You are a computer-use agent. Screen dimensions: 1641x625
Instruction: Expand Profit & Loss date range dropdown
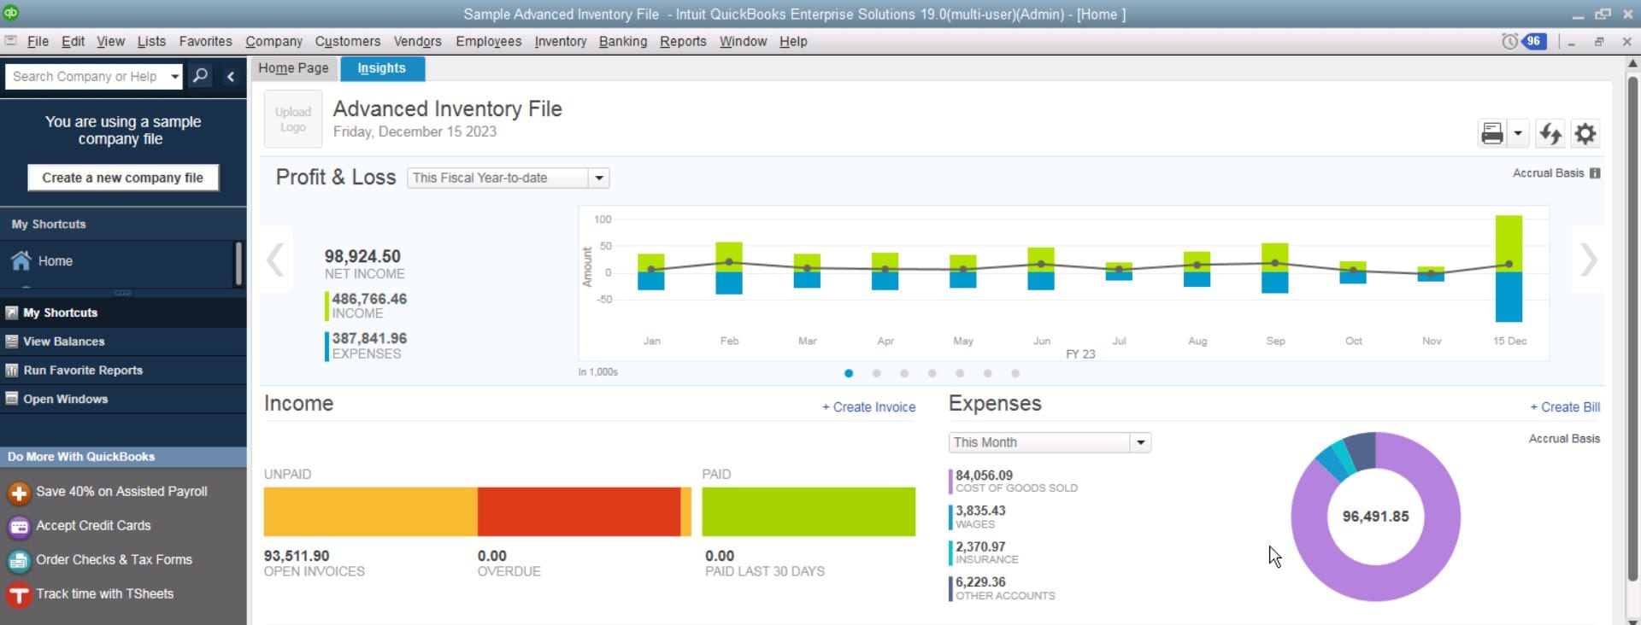pyautogui.click(x=599, y=178)
